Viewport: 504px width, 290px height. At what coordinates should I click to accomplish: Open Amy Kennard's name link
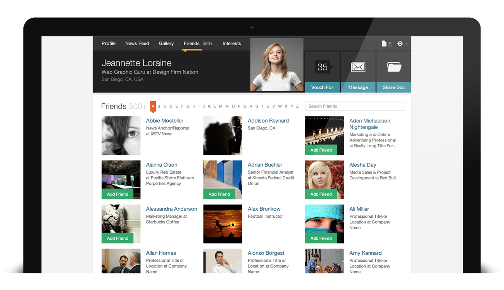[366, 253]
